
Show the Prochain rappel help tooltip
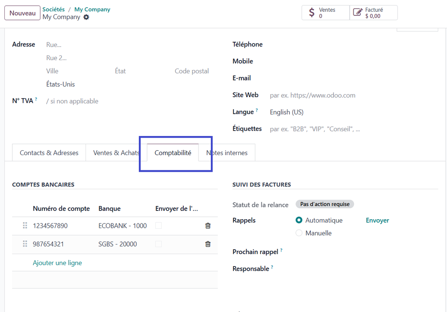(x=282, y=250)
